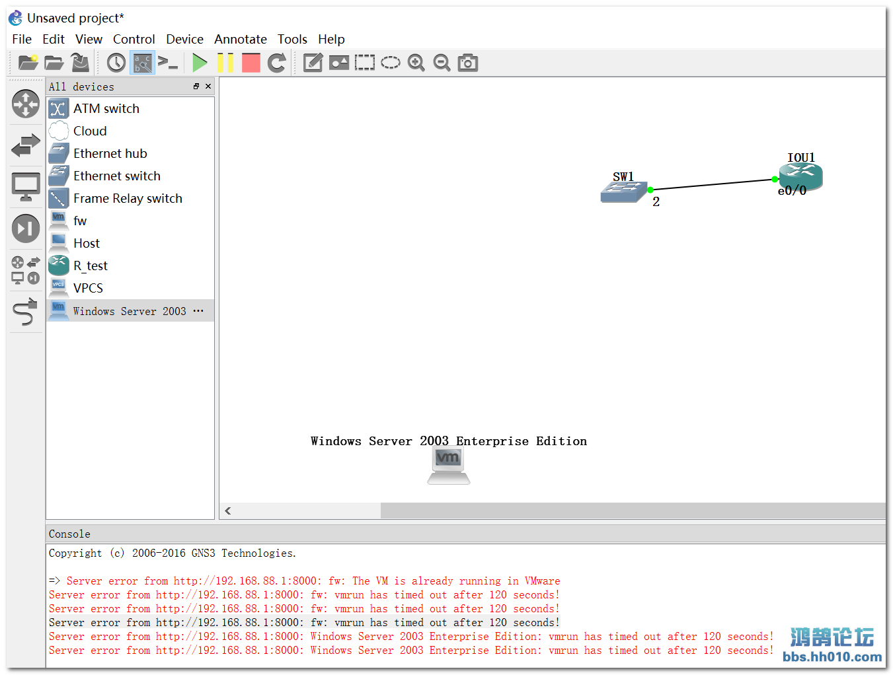The width and height of the screenshot is (893, 675).
Task: Close the All devices panel
Action: click(208, 87)
